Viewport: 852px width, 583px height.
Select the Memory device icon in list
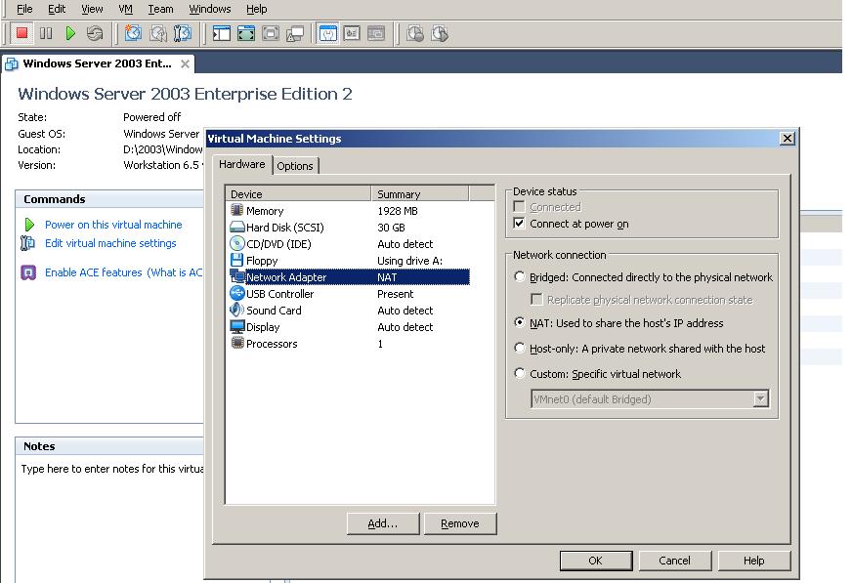pyautogui.click(x=236, y=211)
